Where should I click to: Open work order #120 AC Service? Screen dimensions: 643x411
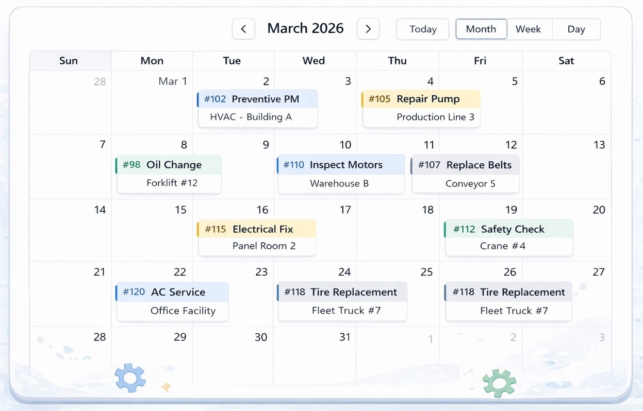point(172,301)
